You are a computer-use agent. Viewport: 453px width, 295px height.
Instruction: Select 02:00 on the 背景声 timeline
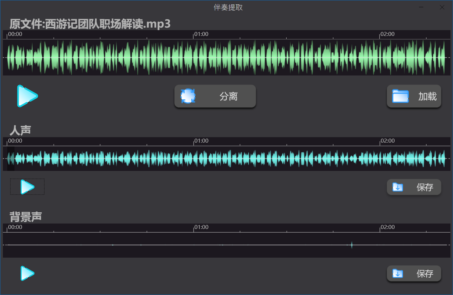click(x=380, y=228)
